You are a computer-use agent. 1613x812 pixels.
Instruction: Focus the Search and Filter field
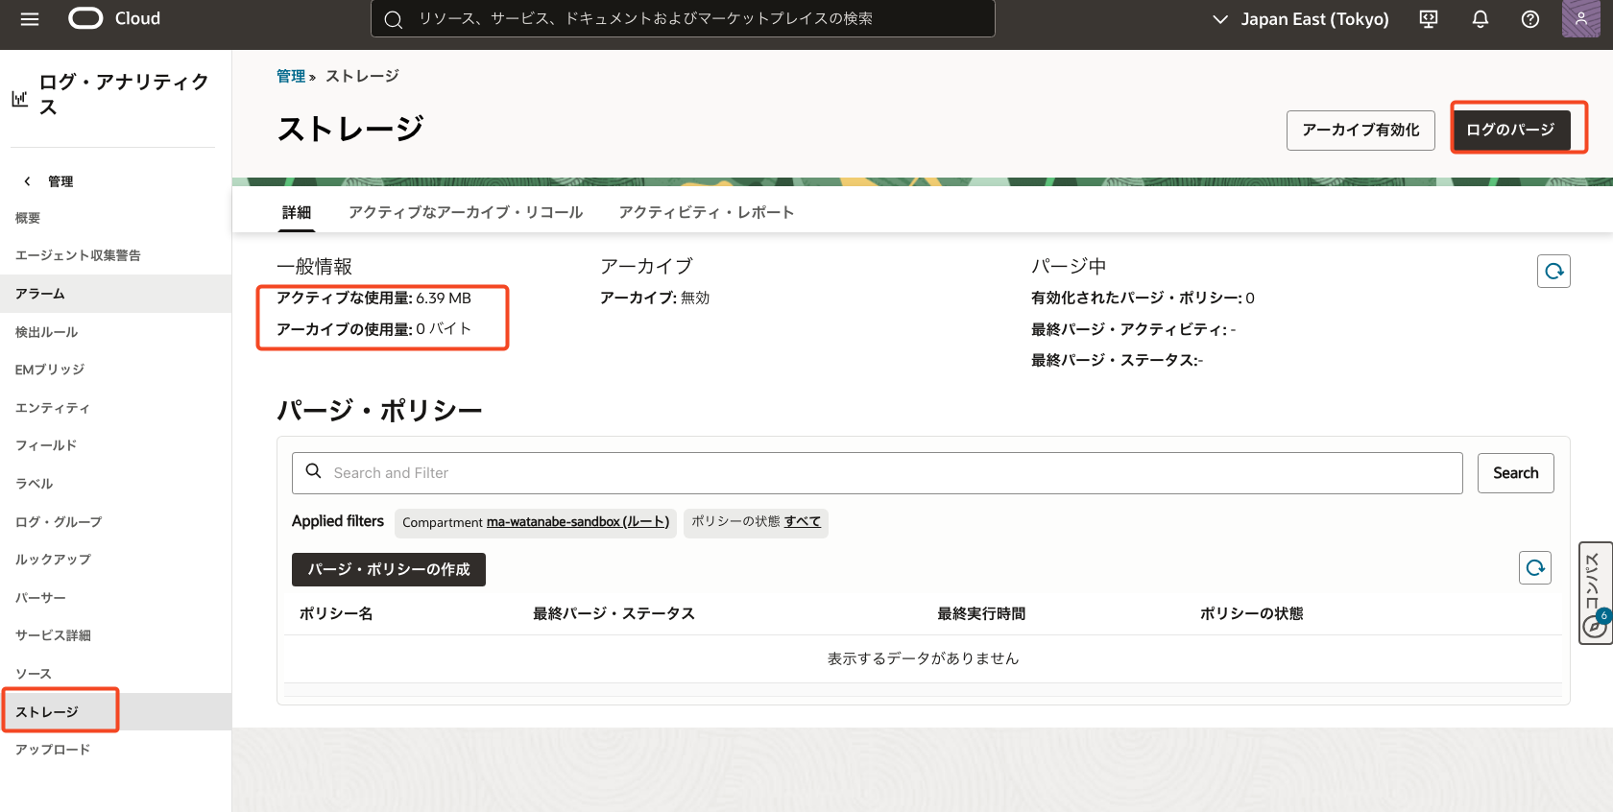(x=877, y=473)
